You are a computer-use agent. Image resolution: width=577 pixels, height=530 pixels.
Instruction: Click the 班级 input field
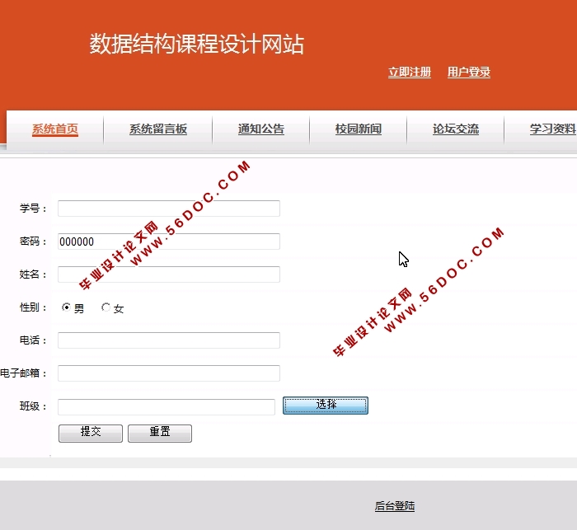(x=167, y=407)
